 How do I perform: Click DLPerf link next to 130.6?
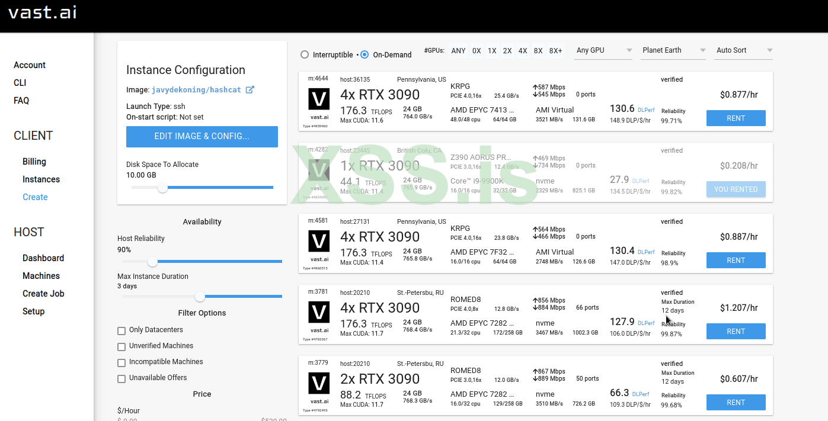(646, 110)
